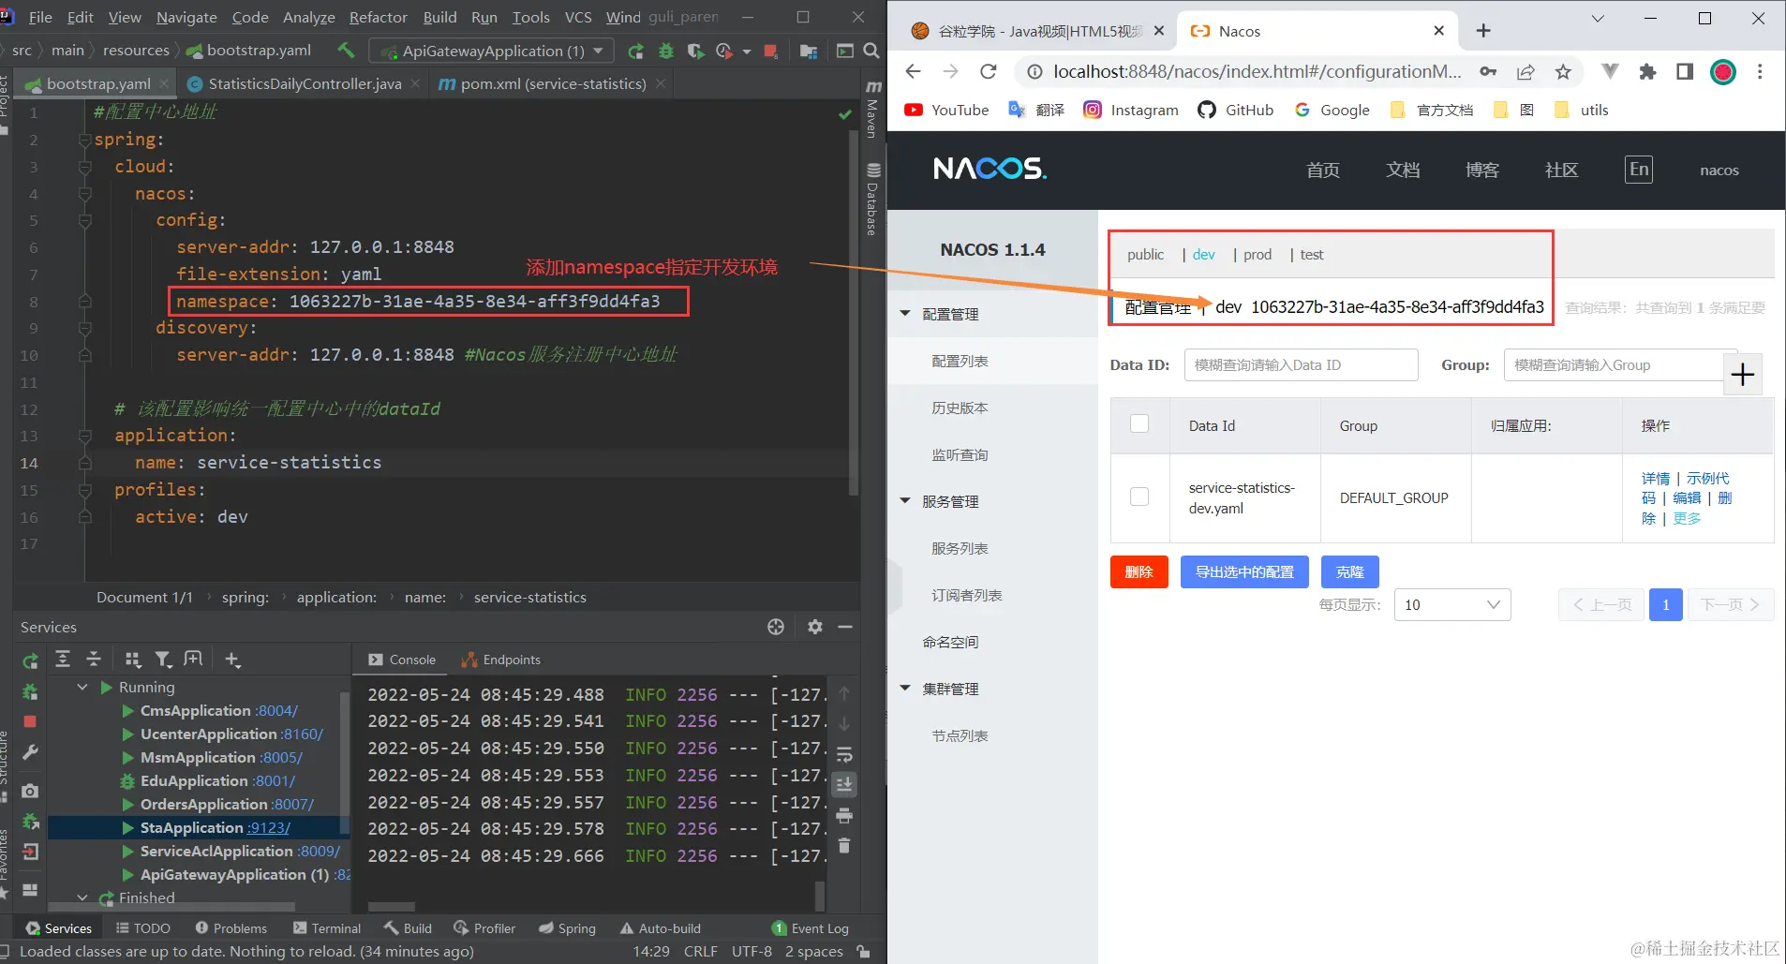Switch to the Endpoints tab in Services

(x=501, y=660)
